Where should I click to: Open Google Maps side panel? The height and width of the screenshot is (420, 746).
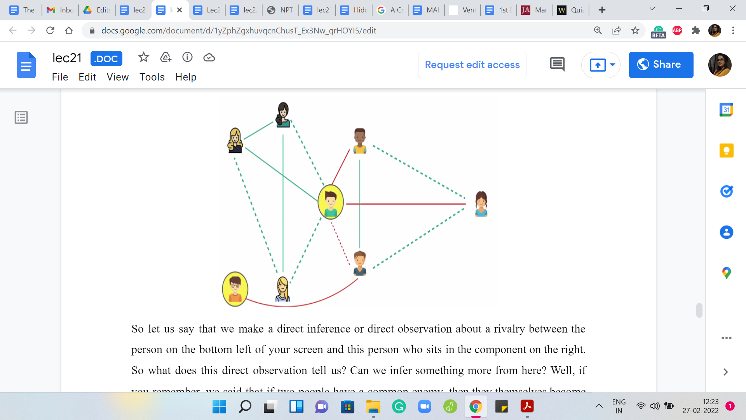pos(726,273)
